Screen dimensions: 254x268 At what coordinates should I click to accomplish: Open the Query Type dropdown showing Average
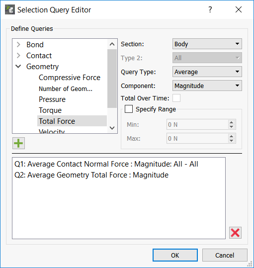[207, 72]
